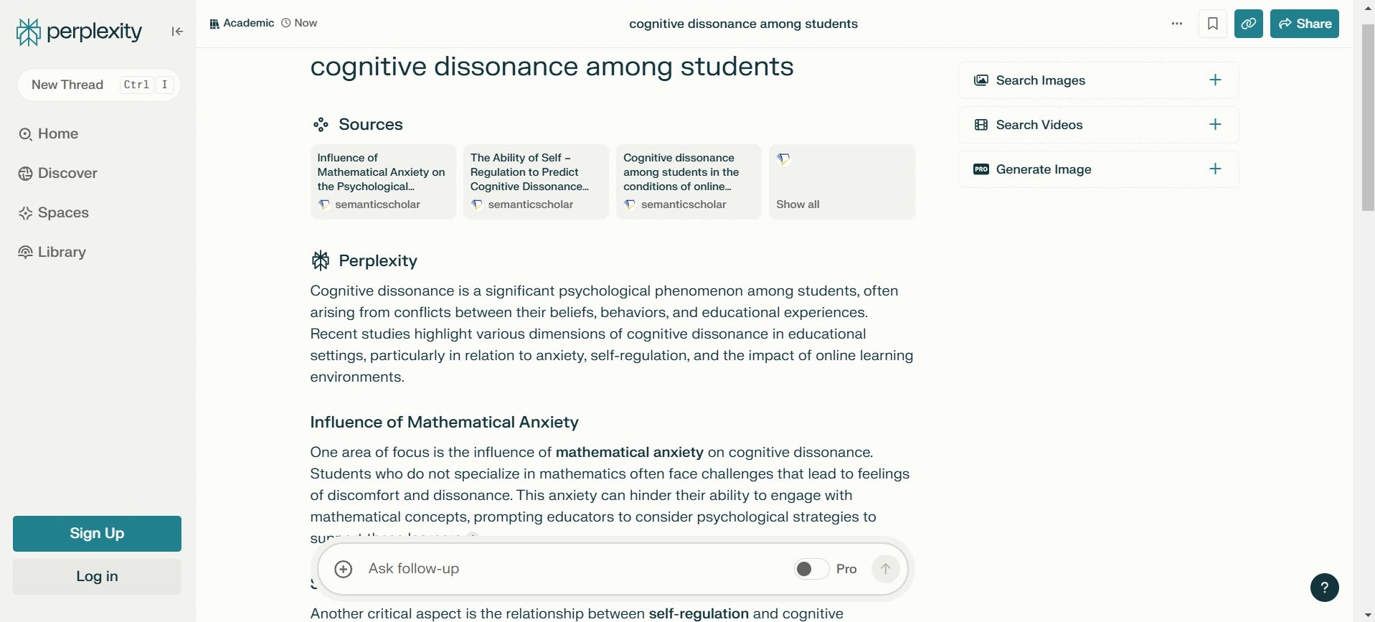Start a New Thread

[99, 85]
